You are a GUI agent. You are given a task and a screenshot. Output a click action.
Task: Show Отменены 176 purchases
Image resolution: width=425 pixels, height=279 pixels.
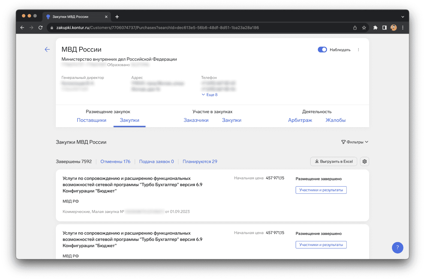pyautogui.click(x=115, y=162)
